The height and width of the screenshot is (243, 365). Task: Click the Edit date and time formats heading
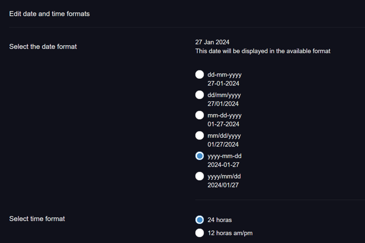click(50, 14)
